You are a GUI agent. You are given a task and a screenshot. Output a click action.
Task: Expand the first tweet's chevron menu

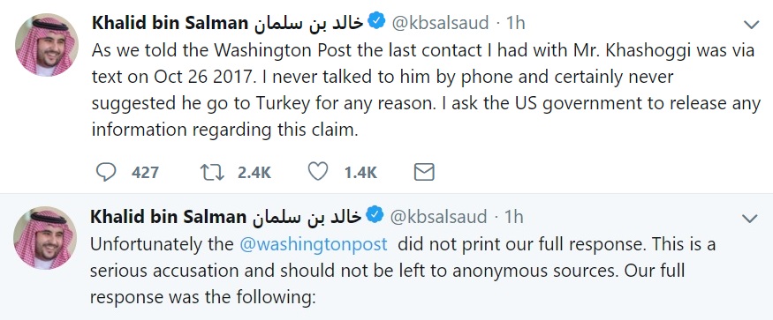tap(751, 24)
